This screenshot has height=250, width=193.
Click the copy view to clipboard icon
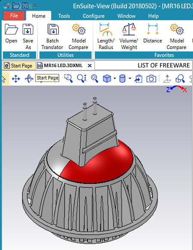tap(138, 79)
